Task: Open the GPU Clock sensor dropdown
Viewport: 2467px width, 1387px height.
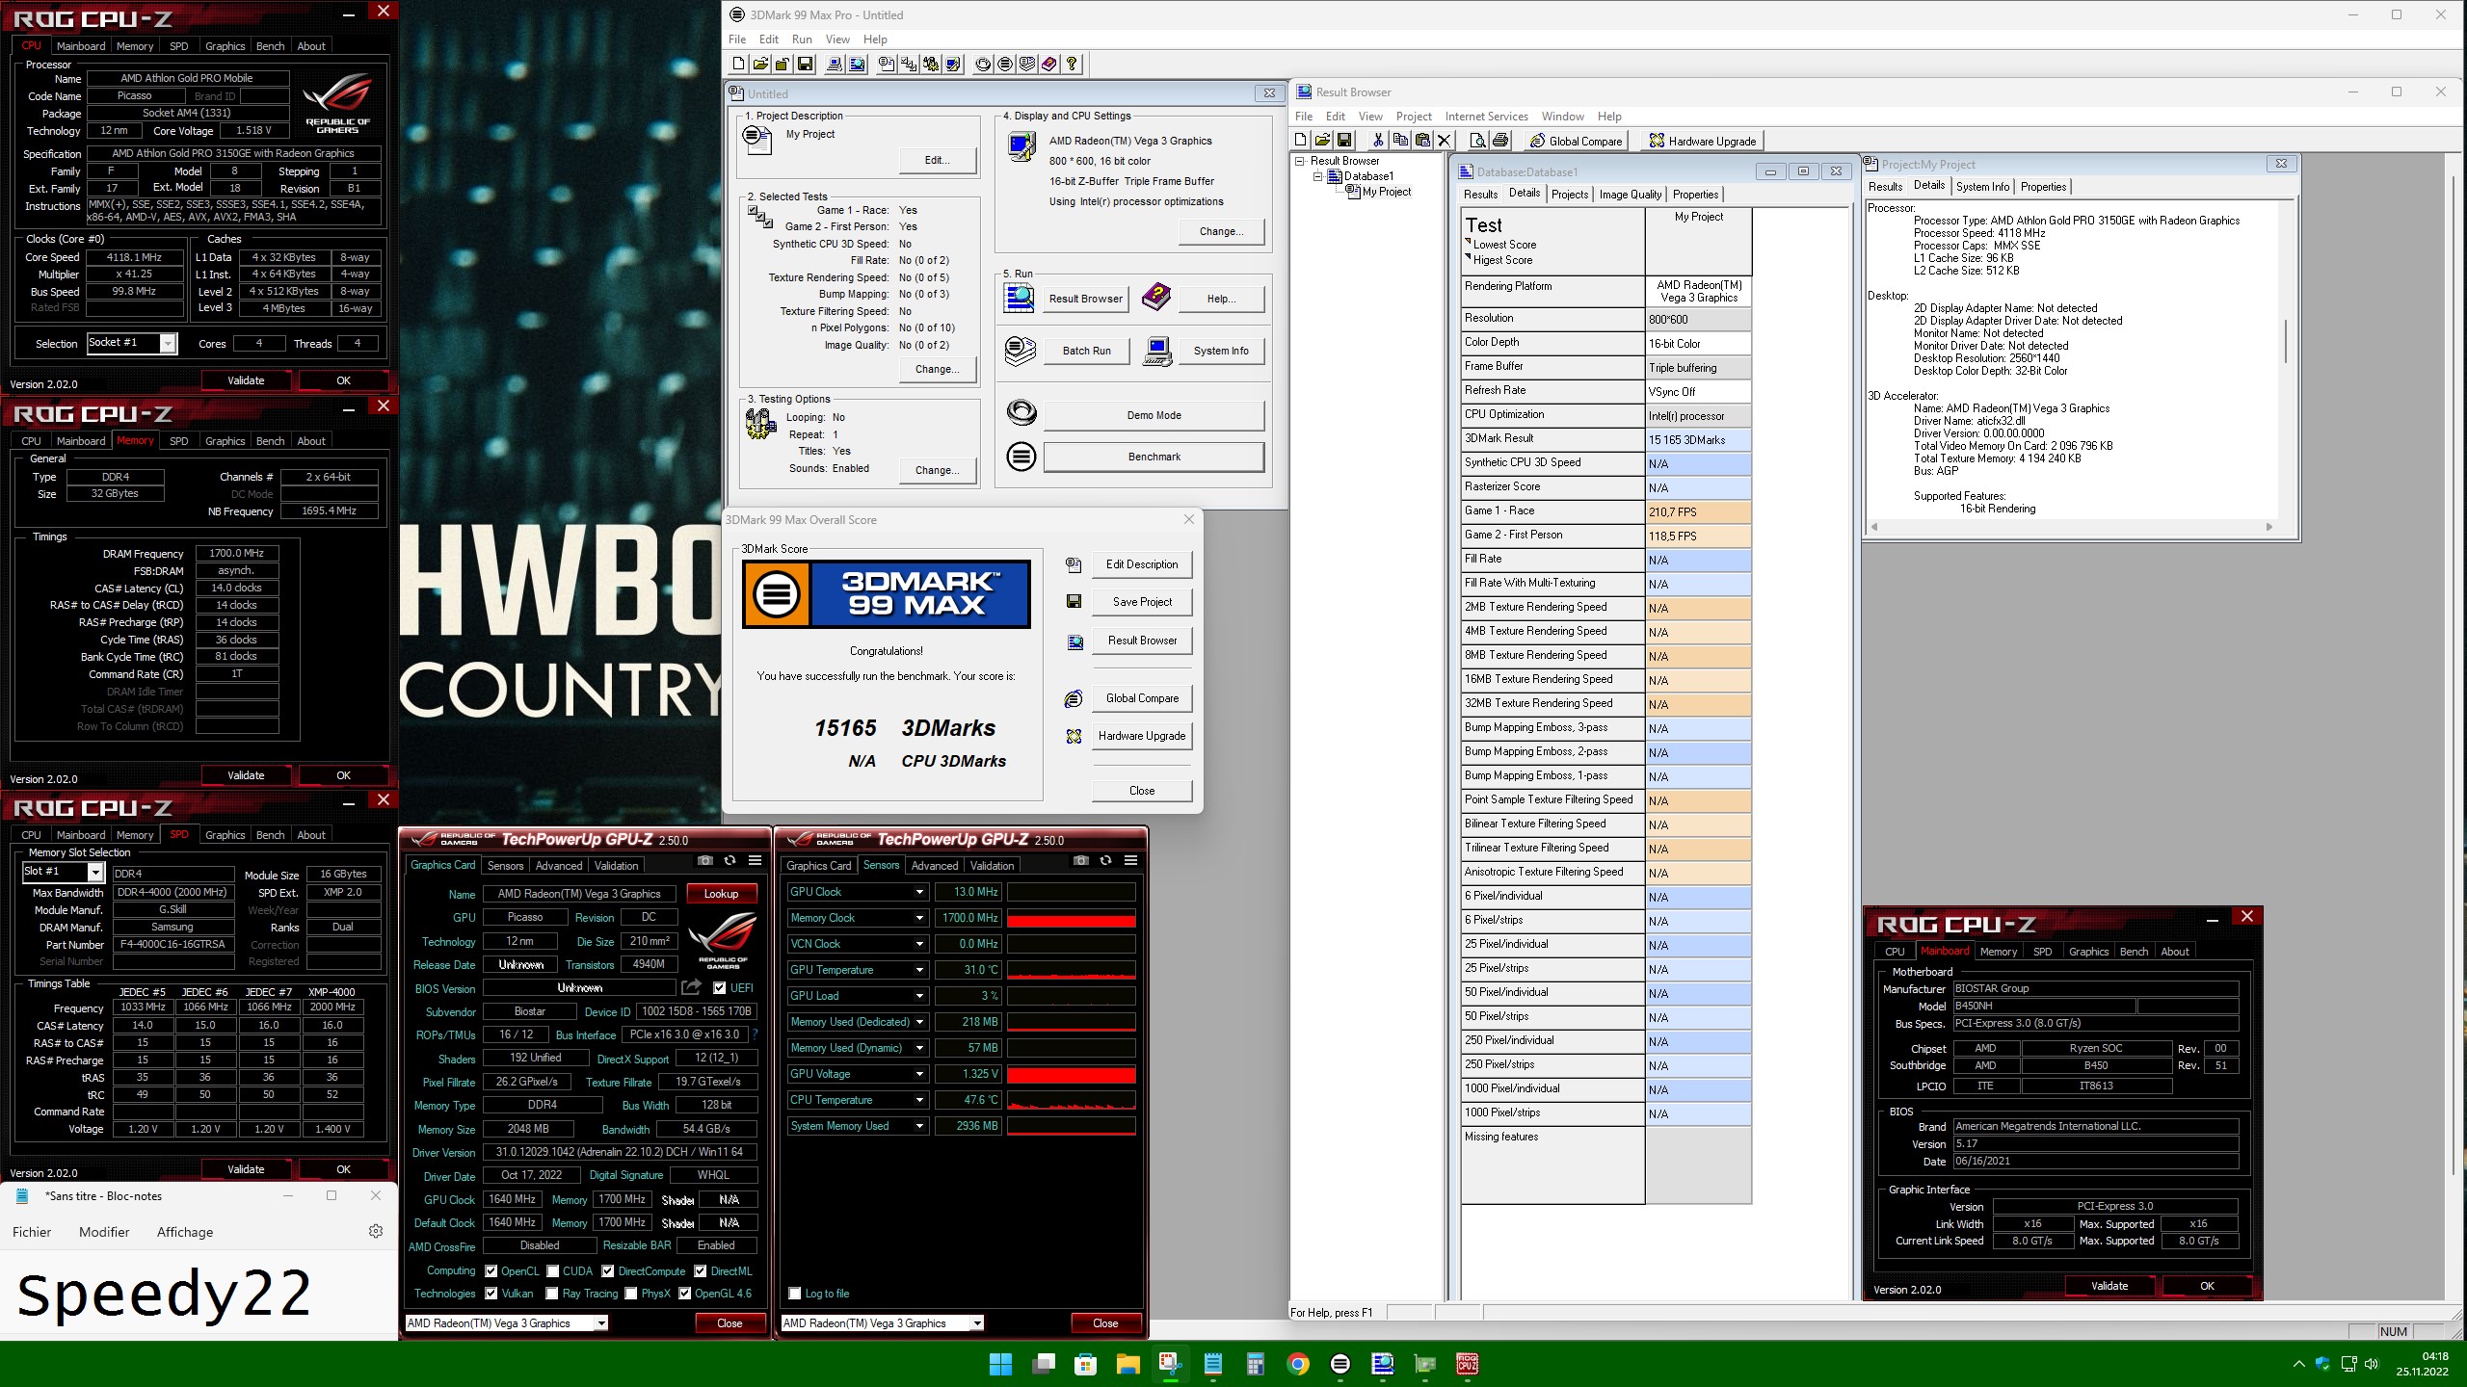Action: [919, 892]
